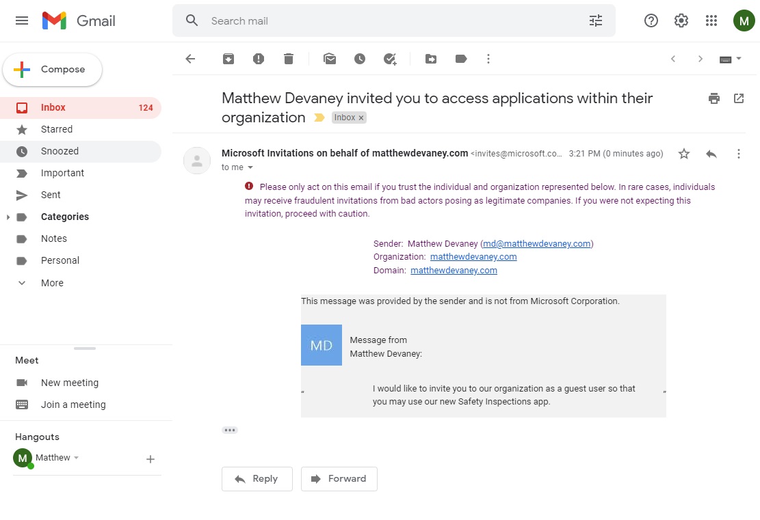The width and height of the screenshot is (760, 520).
Task: Print the email
Action: click(x=713, y=98)
